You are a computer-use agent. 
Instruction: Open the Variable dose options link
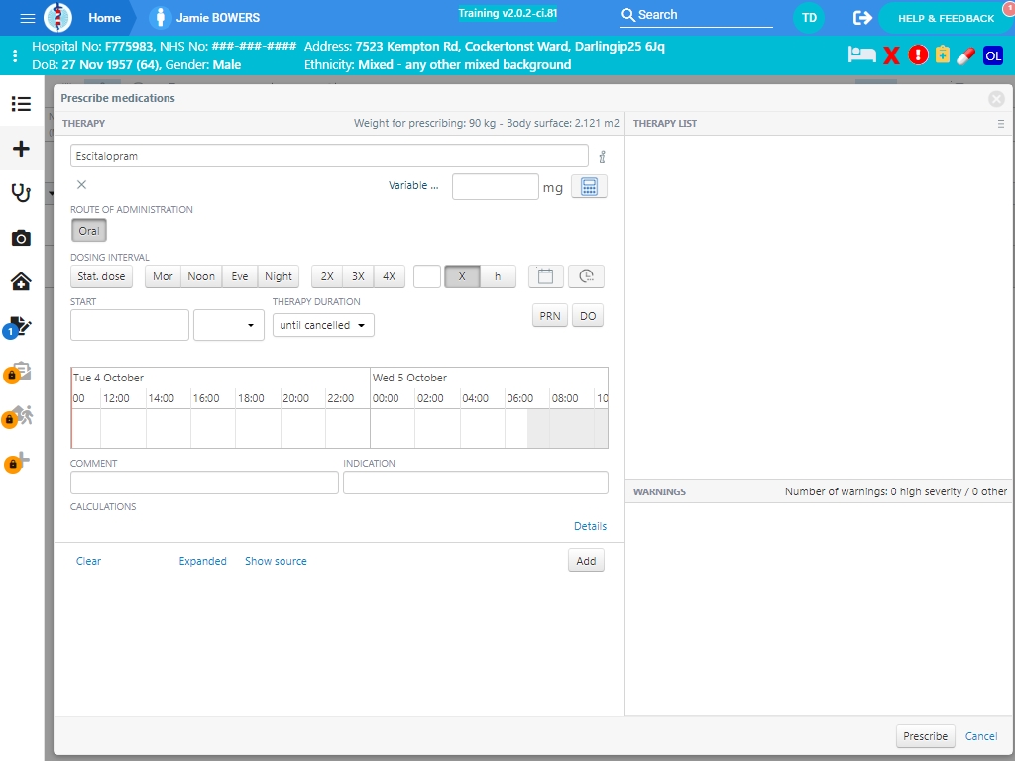[x=413, y=185]
